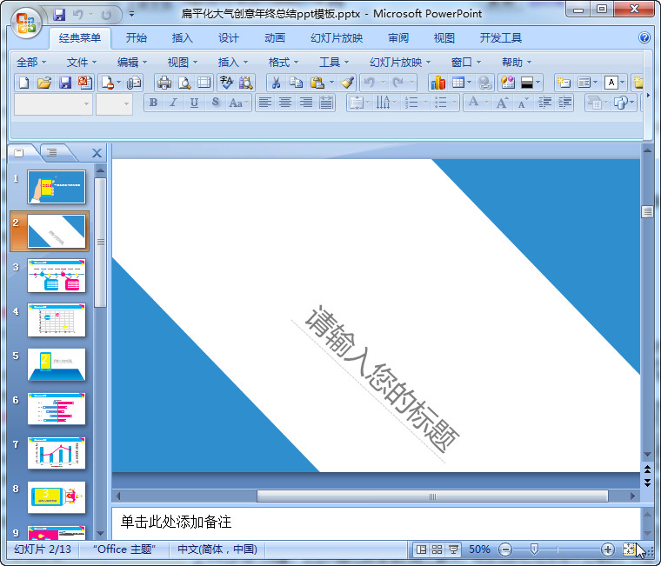Close the slide thumbnail pane
Viewport: 661px width, 566px height.
[97, 153]
